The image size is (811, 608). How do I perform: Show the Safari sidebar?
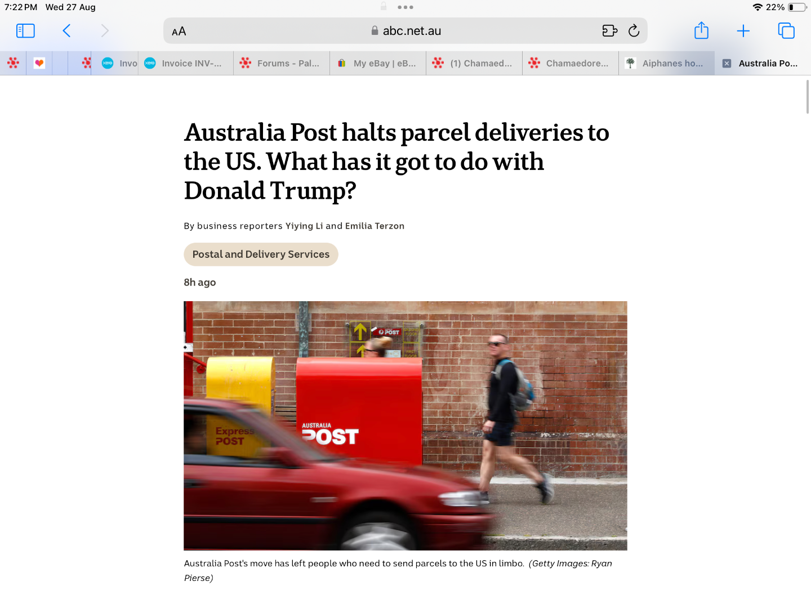point(25,31)
